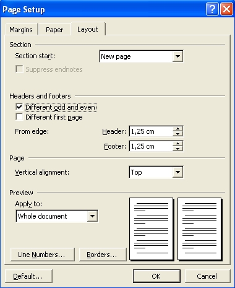The height and width of the screenshot is (288, 235).
Task: Uncheck Different odd and even
Action: tap(19, 107)
